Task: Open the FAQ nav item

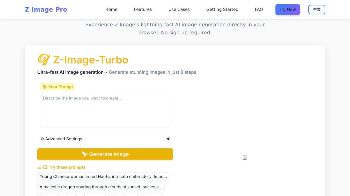Action: pyautogui.click(x=259, y=10)
